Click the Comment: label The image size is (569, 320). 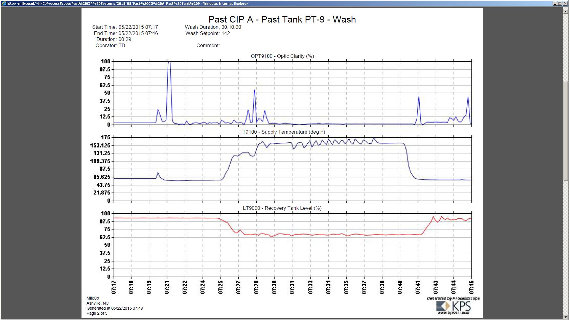tap(208, 45)
